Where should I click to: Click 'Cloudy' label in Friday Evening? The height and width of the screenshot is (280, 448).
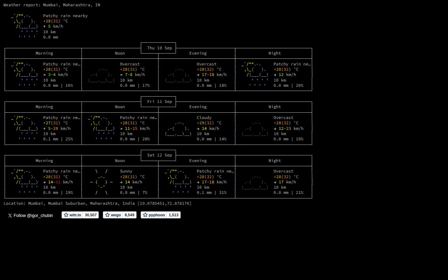204,118
